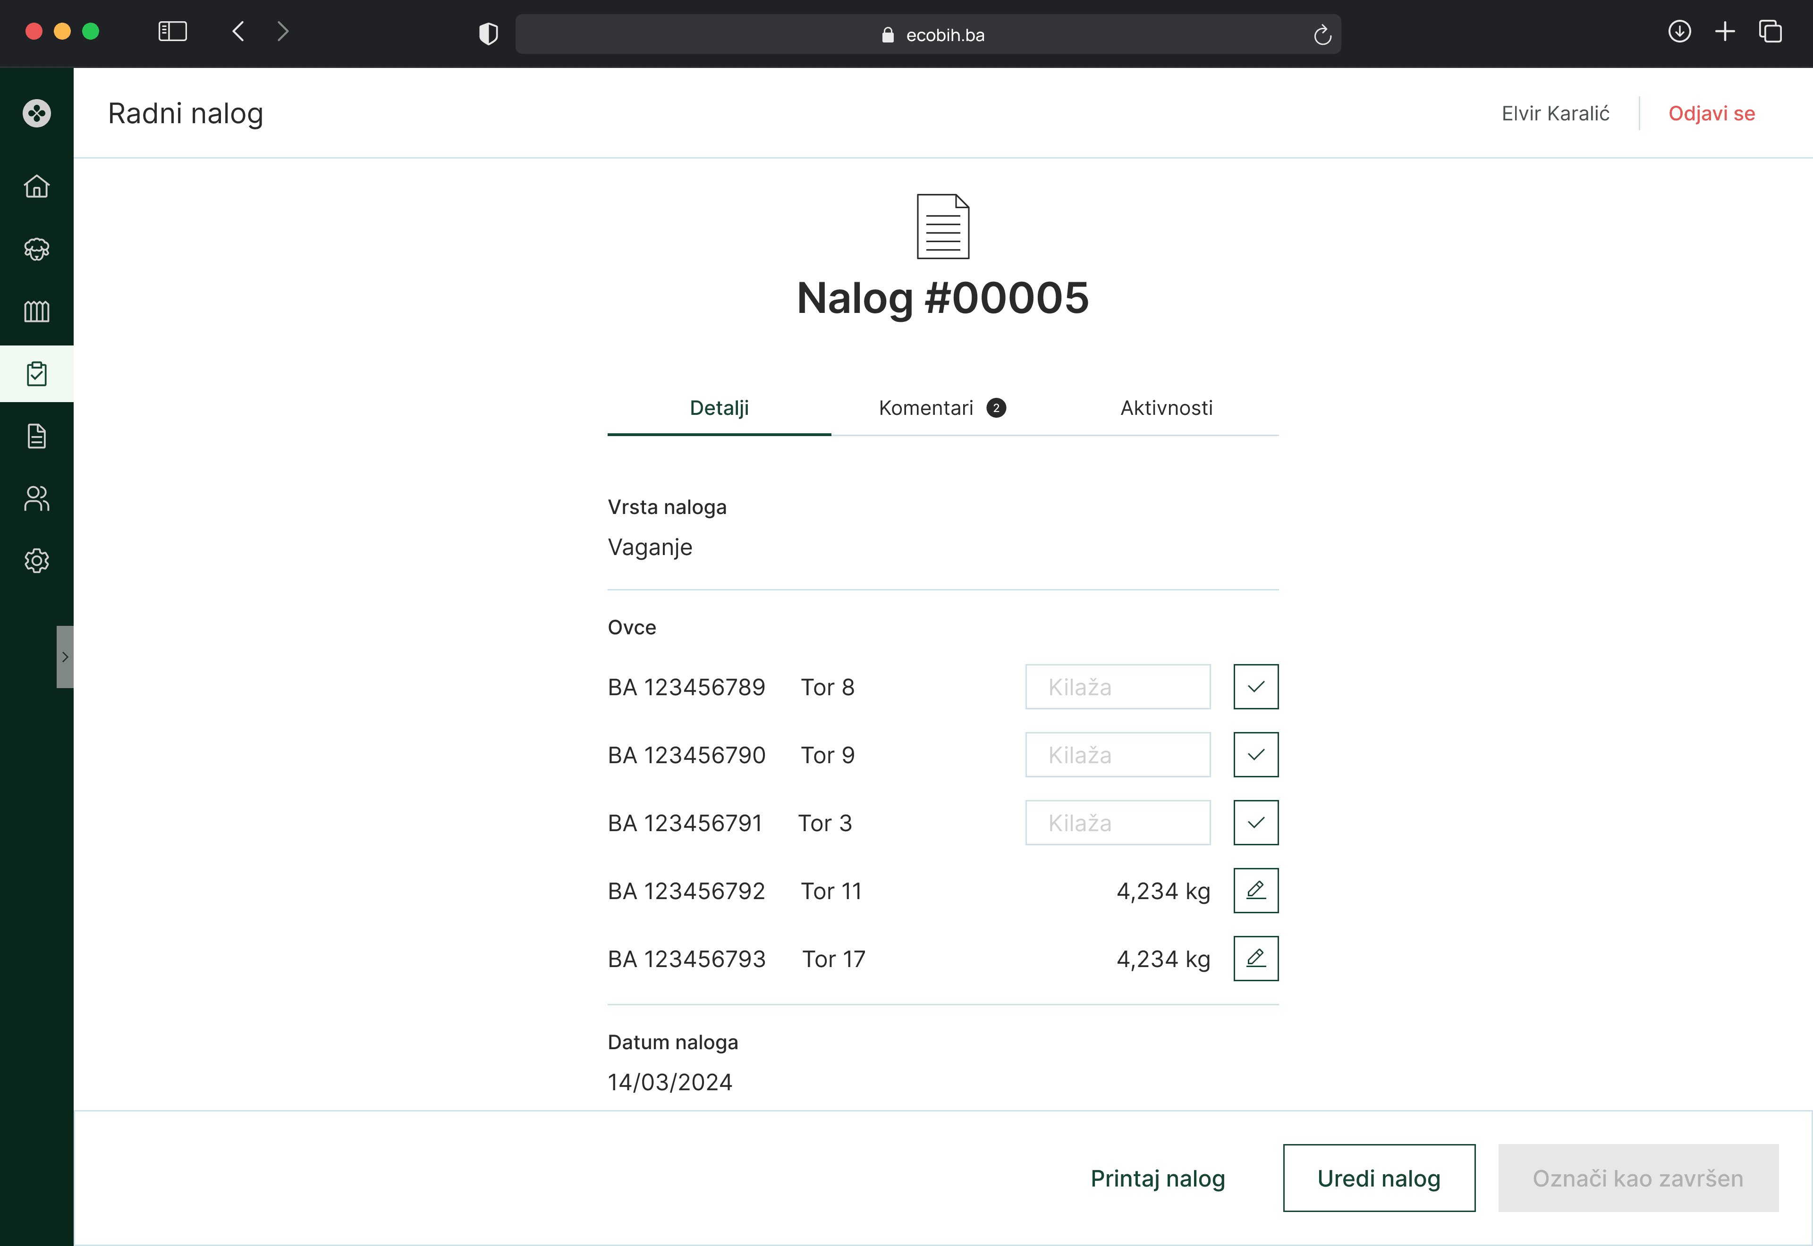Screen dimensions: 1813x1246
Task: Confirm weight for sheep BA 123456790
Action: [x=1255, y=754]
